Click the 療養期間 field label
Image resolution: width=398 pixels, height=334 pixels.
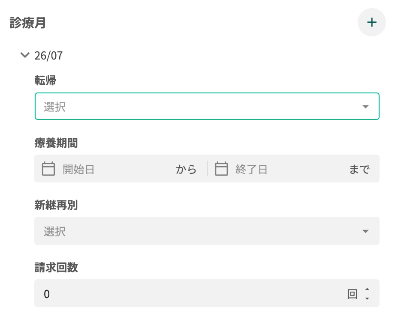point(56,143)
